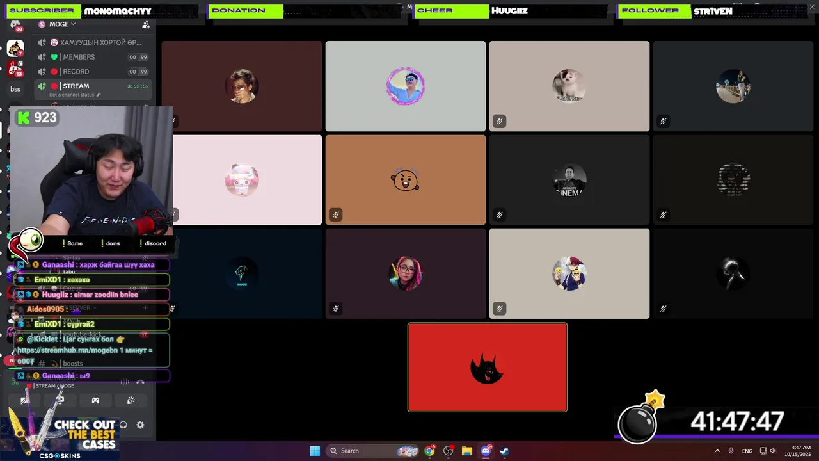Open Steam from the taskbar
819x461 pixels.
click(x=504, y=451)
